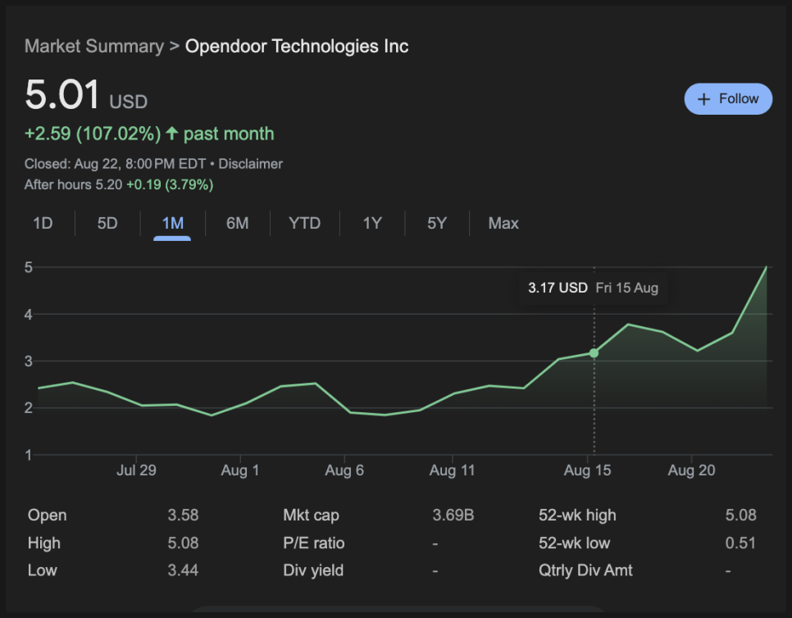The image size is (792, 618).
Task: Select the YTD time range tab
Action: 304,223
